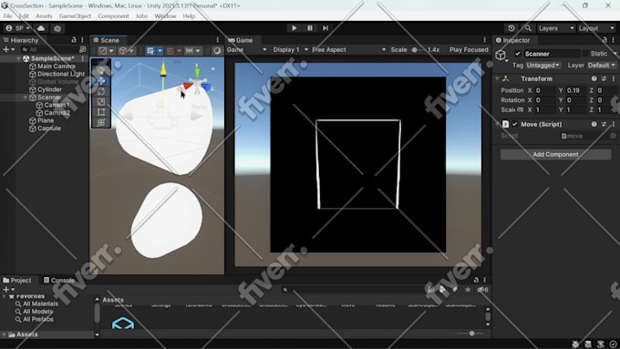This screenshot has width=620, height=349.
Task: Open the global Search magnifier icon
Action: pos(528,28)
